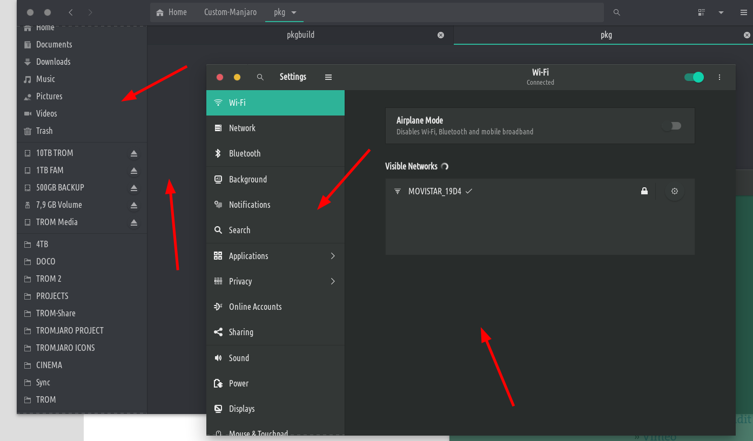Click the search icon in the Settings header

[x=260, y=77]
